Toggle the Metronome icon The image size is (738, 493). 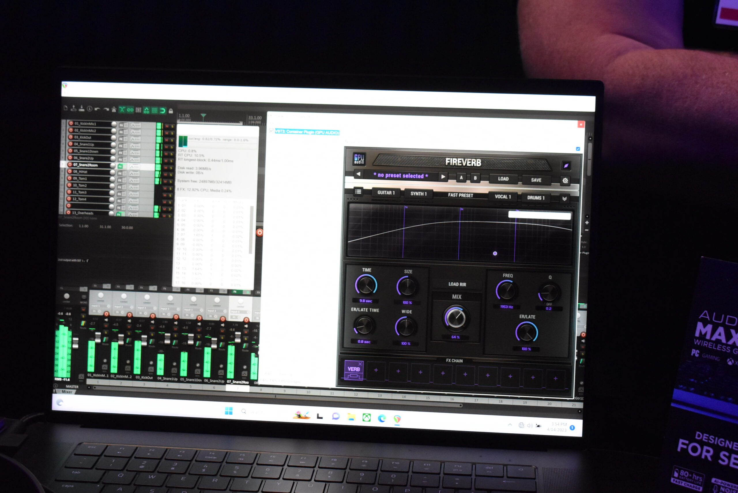[x=114, y=109]
